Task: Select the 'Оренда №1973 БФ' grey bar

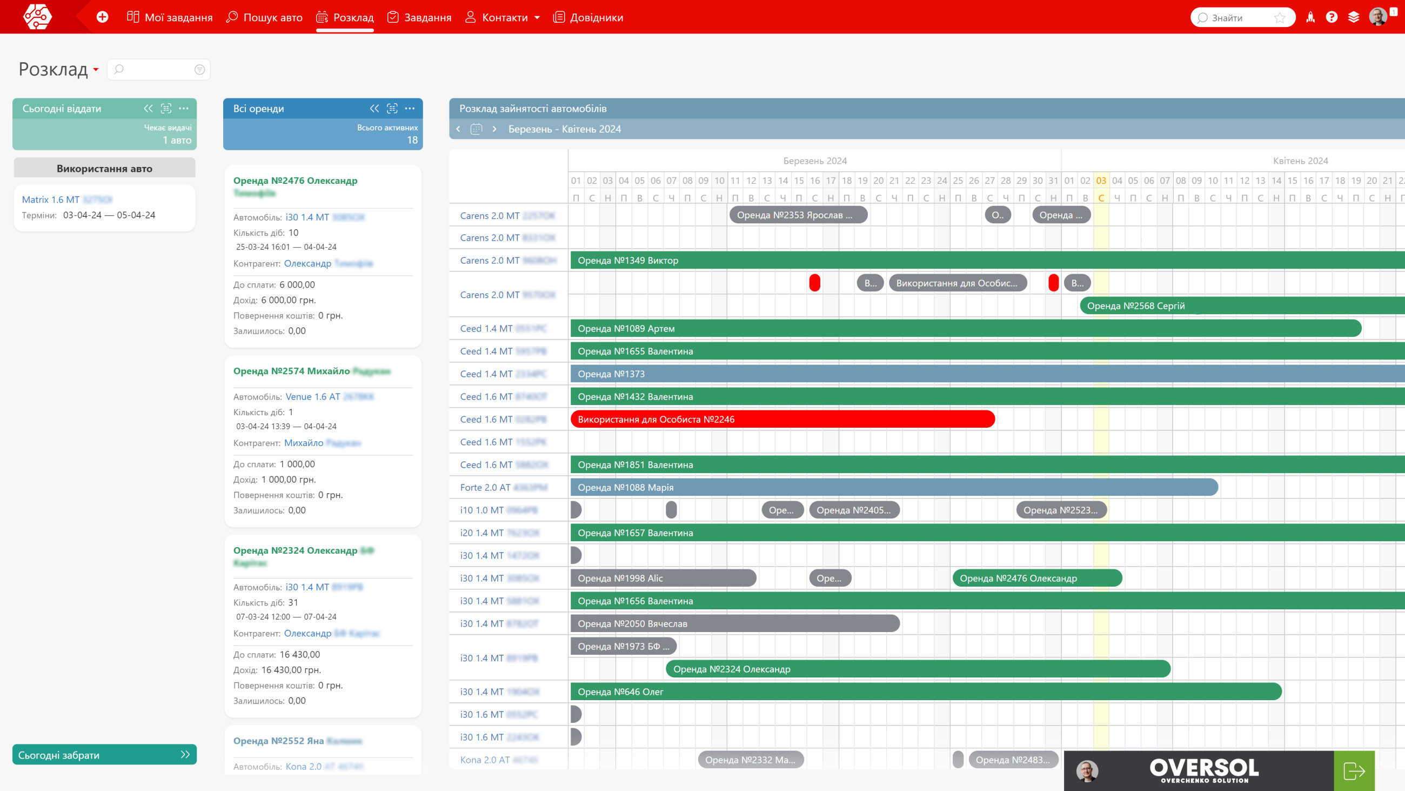Action: [x=624, y=646]
